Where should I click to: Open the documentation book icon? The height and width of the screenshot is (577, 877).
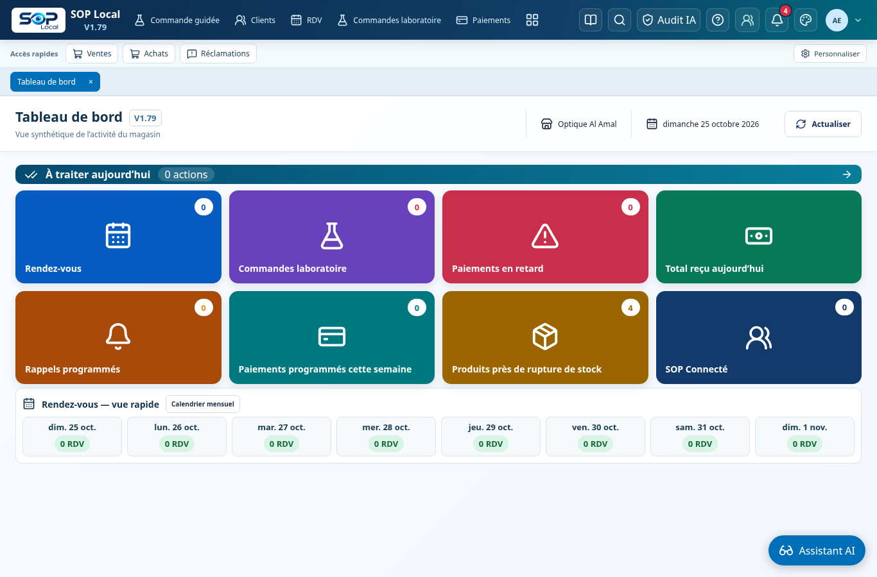(591, 20)
